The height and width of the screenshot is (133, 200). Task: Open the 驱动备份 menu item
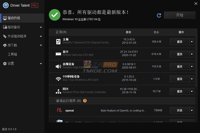(x=22, y=27)
